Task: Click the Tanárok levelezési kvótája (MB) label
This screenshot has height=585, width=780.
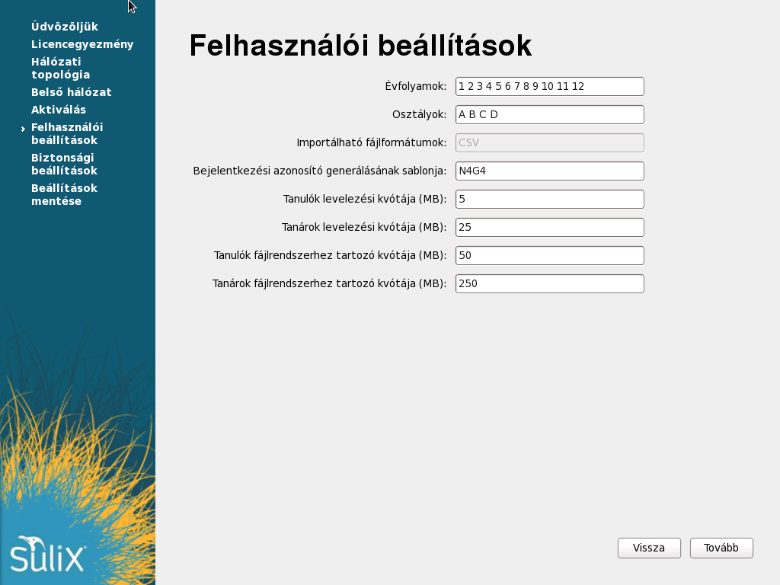Action: [364, 227]
